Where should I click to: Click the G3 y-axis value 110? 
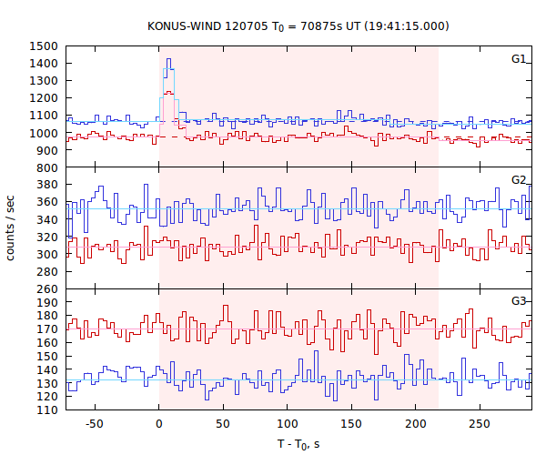tap(47, 409)
